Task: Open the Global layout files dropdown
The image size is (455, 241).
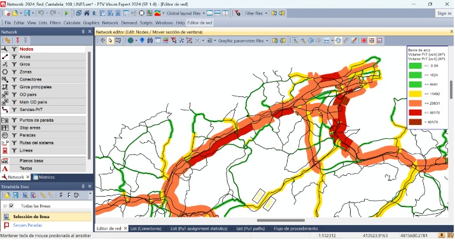Action: coord(204,13)
